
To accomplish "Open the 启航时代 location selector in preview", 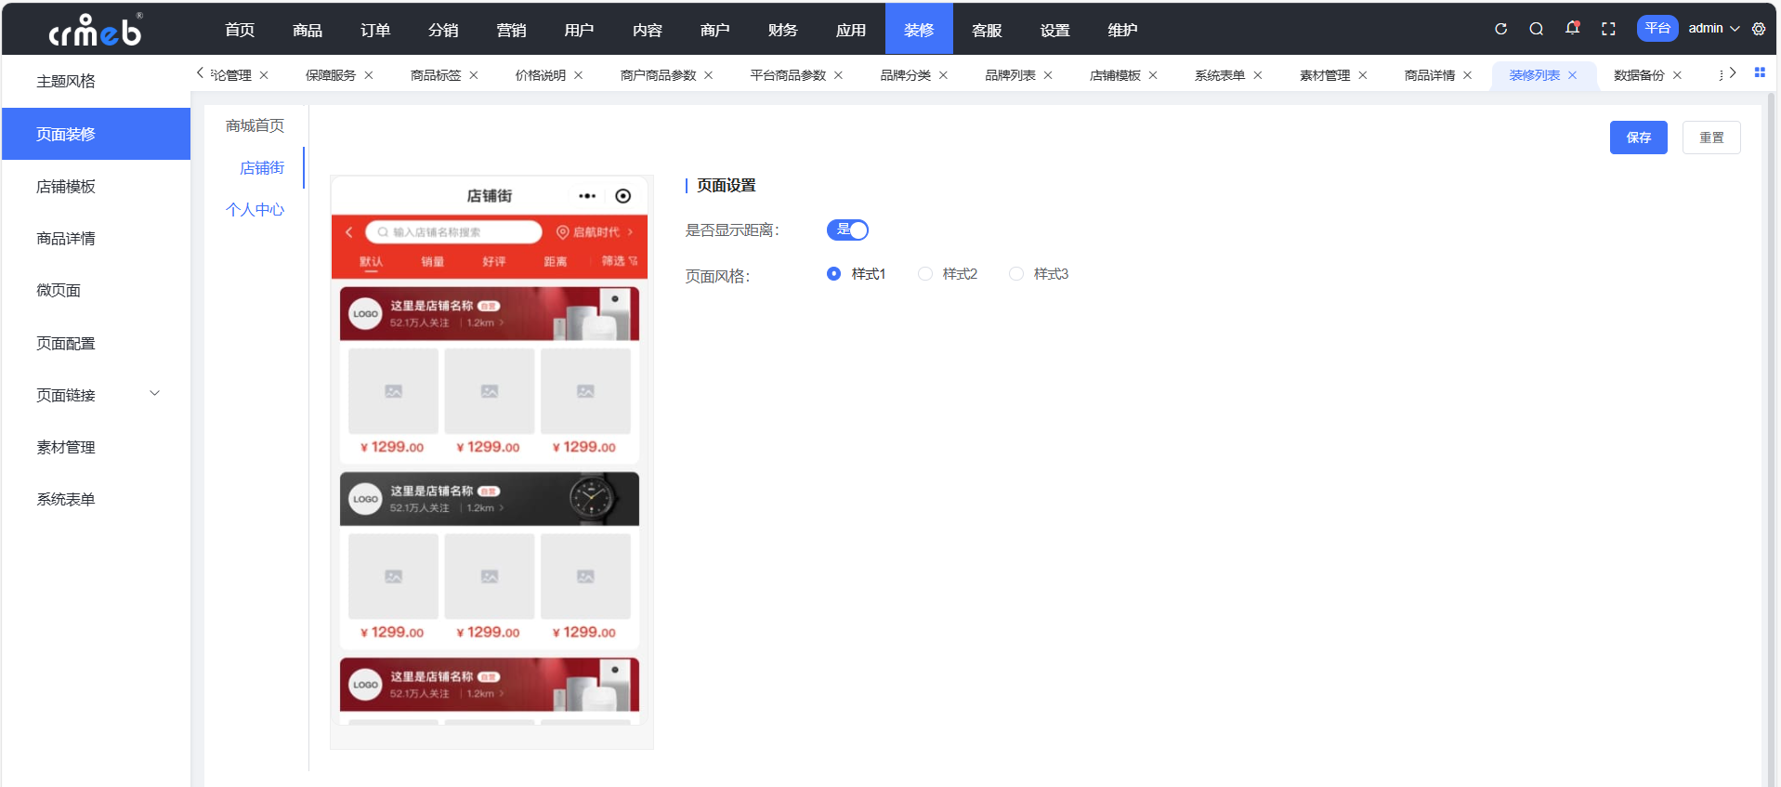I will click(x=595, y=232).
